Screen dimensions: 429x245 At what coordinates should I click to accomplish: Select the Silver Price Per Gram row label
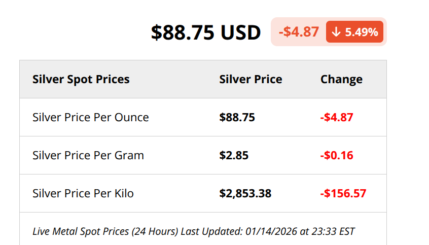tap(88, 155)
